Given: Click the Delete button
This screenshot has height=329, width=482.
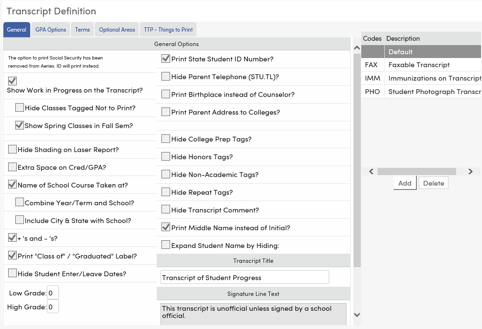Looking at the screenshot, I should (433, 183).
